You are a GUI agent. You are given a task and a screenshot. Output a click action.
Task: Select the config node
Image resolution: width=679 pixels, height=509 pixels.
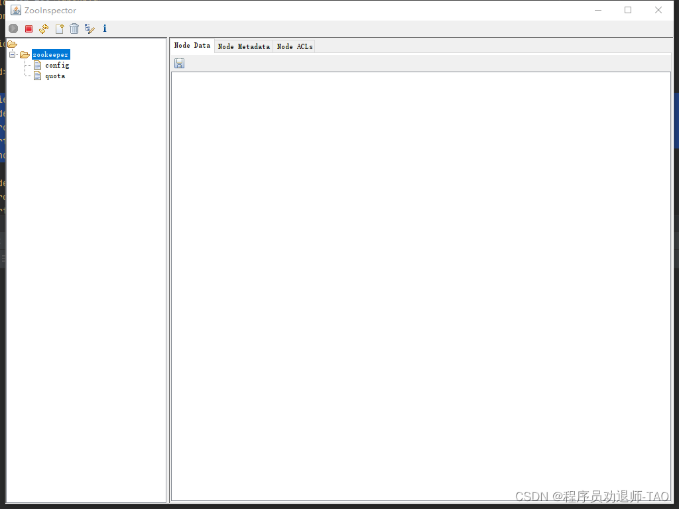pyautogui.click(x=57, y=66)
